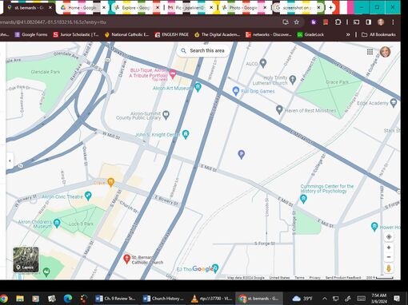
Task: Switch to the Explore Google Photos tab
Action: [x=135, y=8]
